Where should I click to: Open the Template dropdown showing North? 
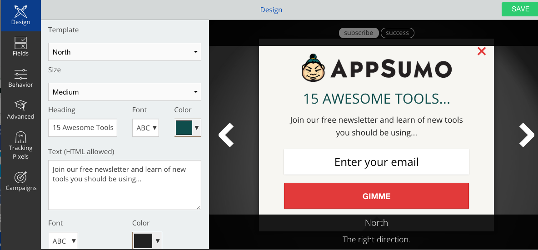tap(125, 52)
